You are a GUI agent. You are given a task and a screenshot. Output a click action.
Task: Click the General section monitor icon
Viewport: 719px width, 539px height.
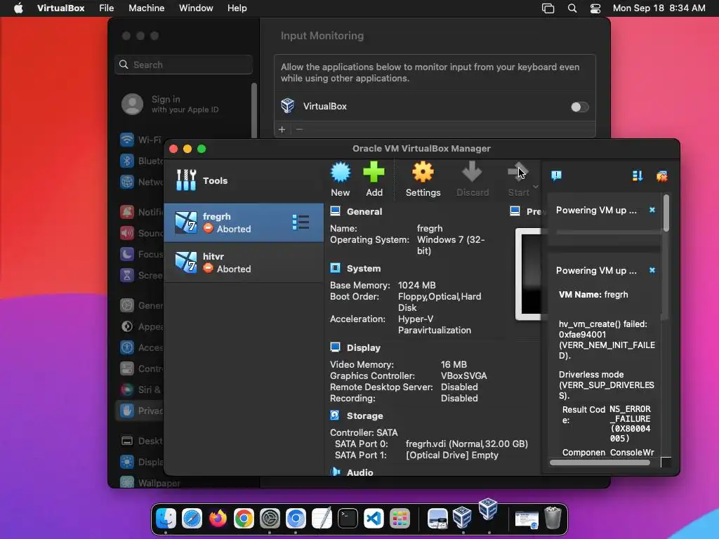[335, 211]
